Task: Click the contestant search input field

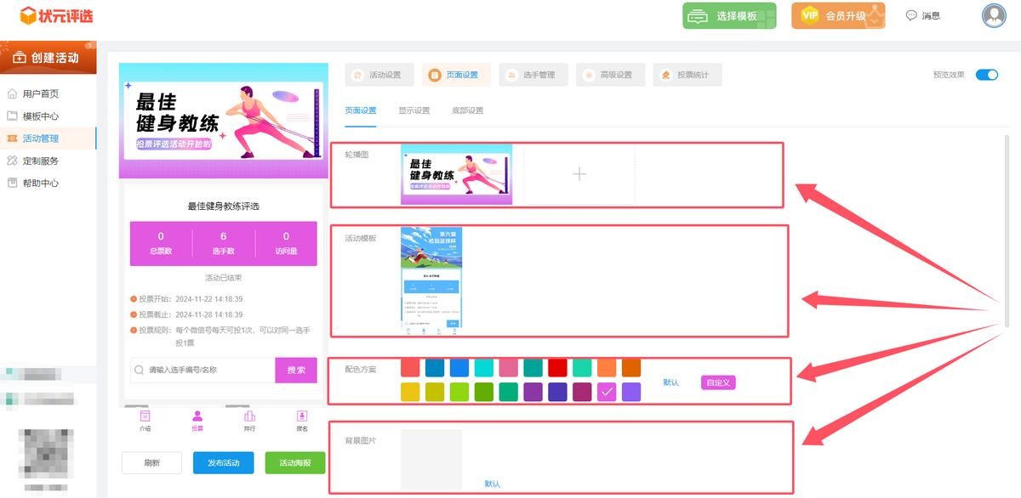Action: [208, 371]
